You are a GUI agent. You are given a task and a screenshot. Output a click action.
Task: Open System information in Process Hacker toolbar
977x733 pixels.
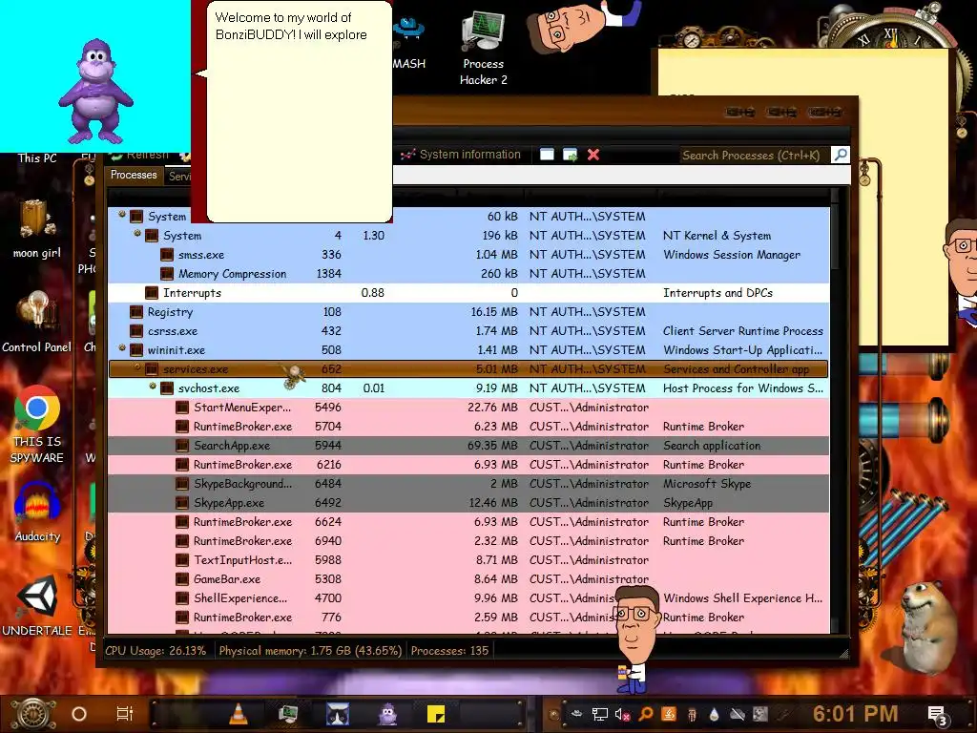coord(461,155)
